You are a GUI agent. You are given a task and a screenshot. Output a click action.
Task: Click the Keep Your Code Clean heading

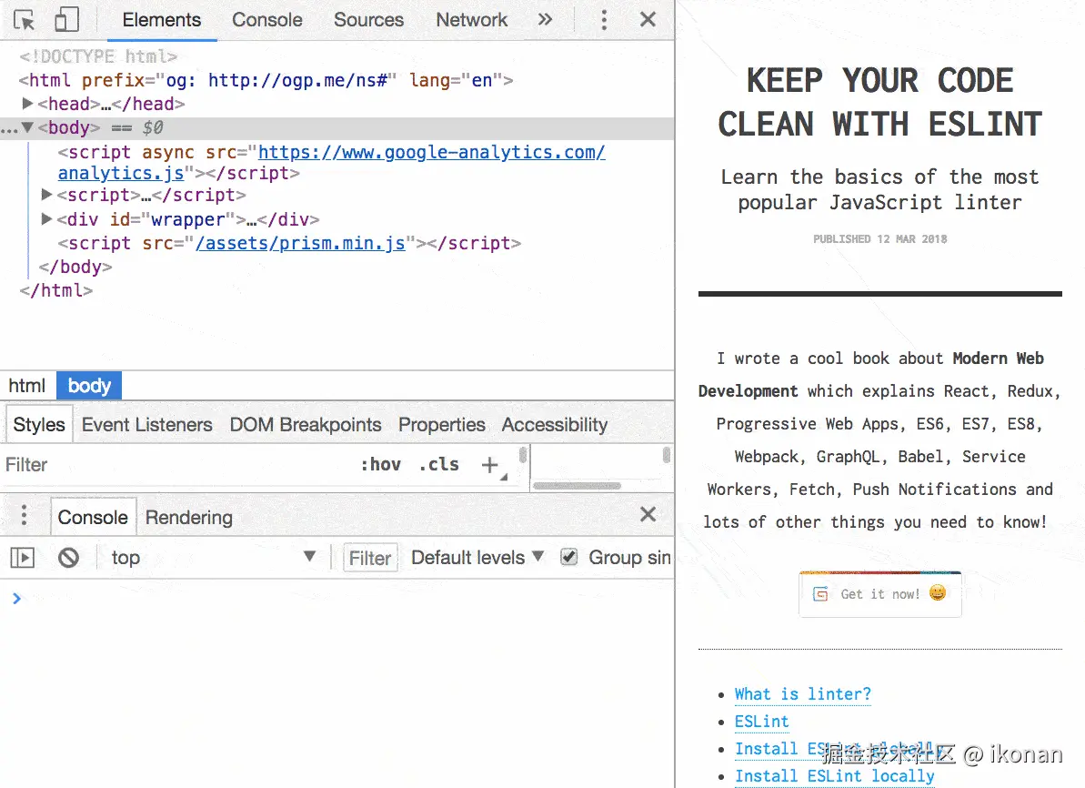tap(880, 103)
